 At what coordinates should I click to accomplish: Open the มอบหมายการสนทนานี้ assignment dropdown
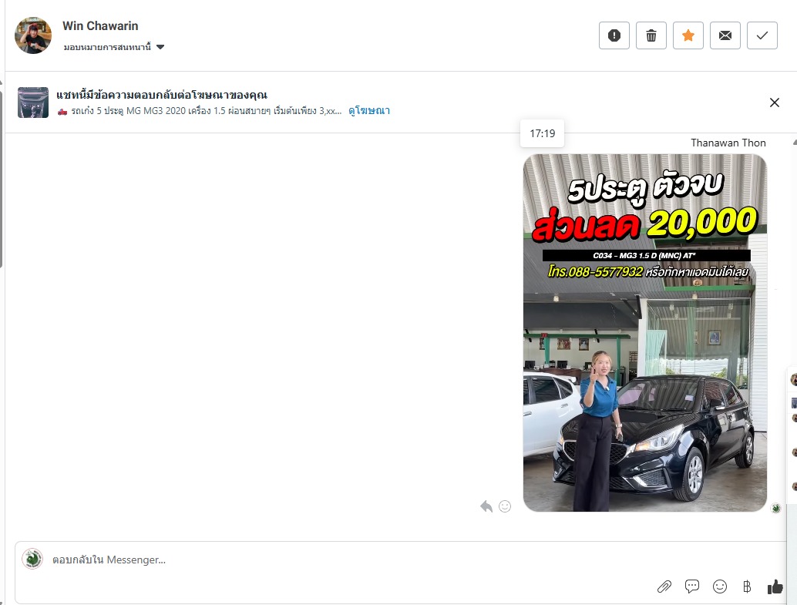[114, 47]
